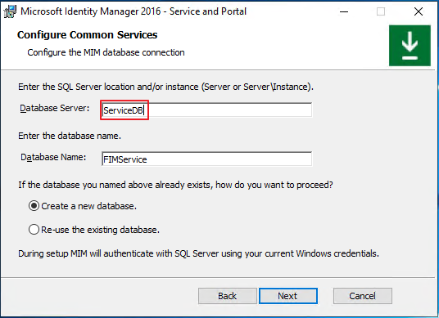This screenshot has width=439, height=318.
Task: Minimize the installer window
Action: [x=344, y=11]
